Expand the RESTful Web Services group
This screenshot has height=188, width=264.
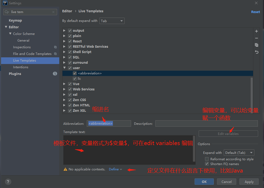[x=64, y=46]
